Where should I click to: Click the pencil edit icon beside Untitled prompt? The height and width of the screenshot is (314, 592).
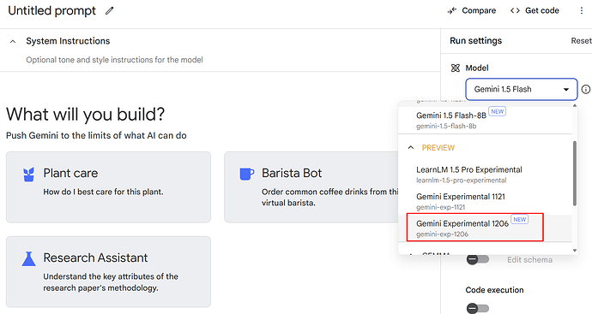tap(110, 11)
